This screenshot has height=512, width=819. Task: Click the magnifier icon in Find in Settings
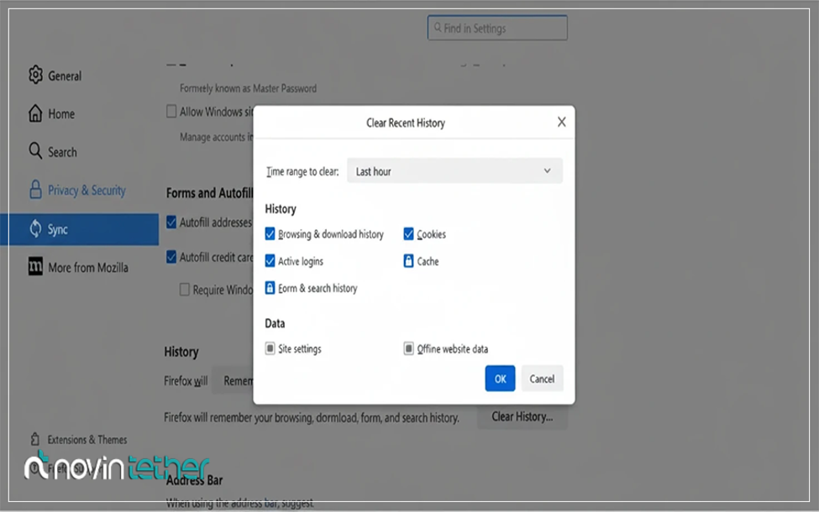pos(438,28)
